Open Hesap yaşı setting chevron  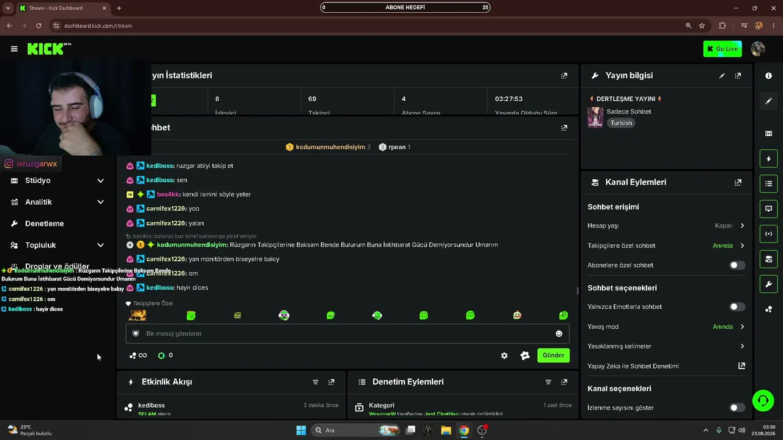tap(742, 226)
